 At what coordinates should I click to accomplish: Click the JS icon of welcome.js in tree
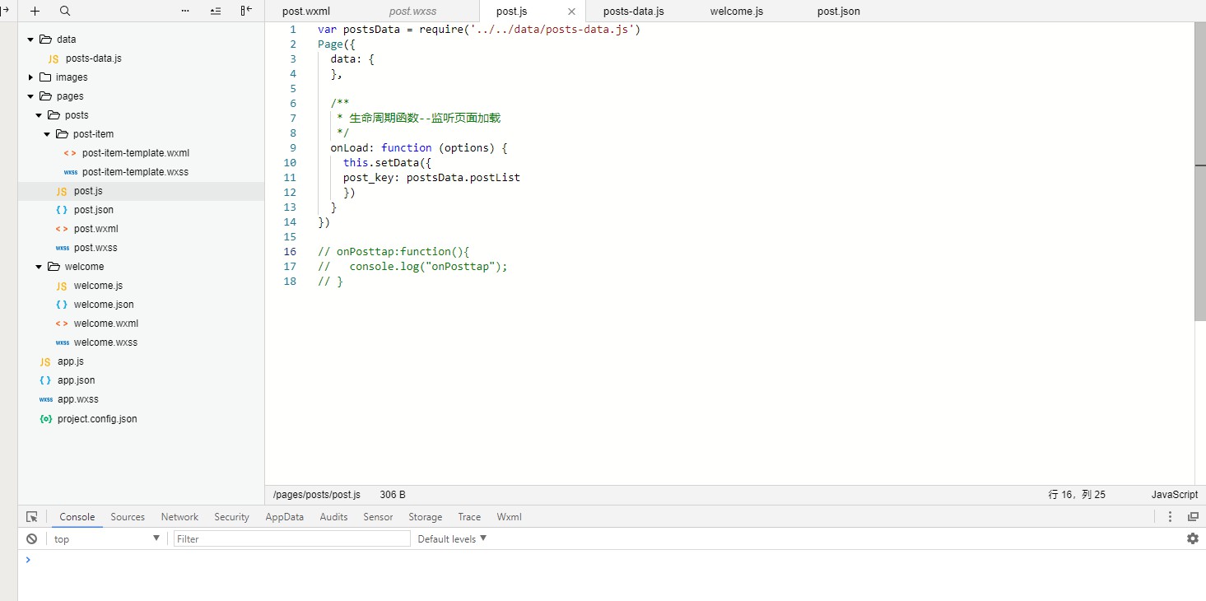(62, 286)
